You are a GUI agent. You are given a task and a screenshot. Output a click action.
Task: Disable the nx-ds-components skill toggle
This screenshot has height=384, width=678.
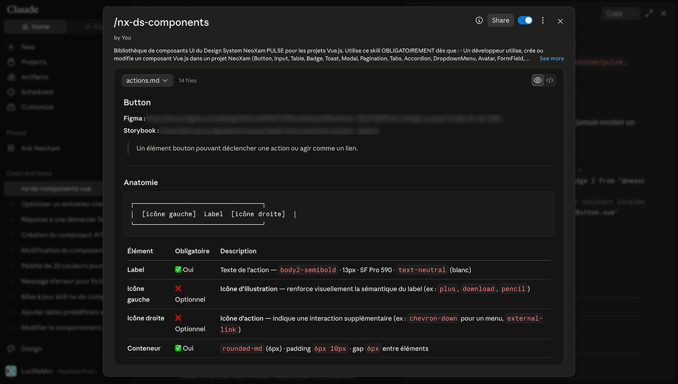pyautogui.click(x=525, y=20)
